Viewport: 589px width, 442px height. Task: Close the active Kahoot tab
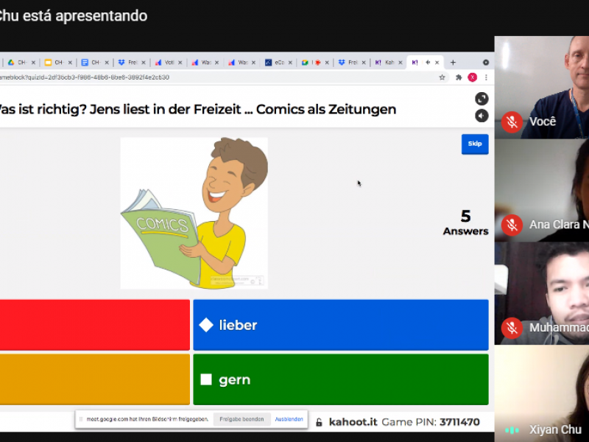pyautogui.click(x=437, y=63)
